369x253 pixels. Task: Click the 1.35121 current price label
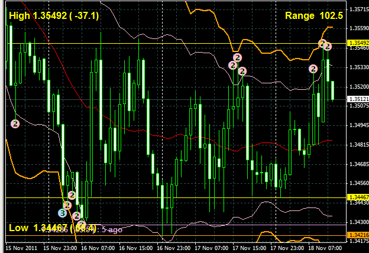click(x=357, y=99)
